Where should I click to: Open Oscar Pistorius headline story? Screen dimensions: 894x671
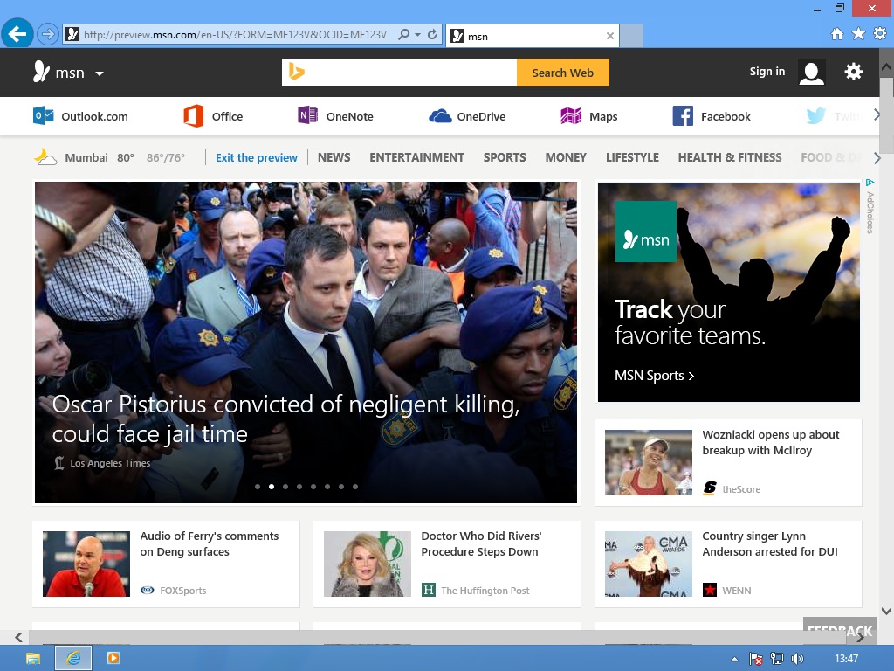(285, 419)
